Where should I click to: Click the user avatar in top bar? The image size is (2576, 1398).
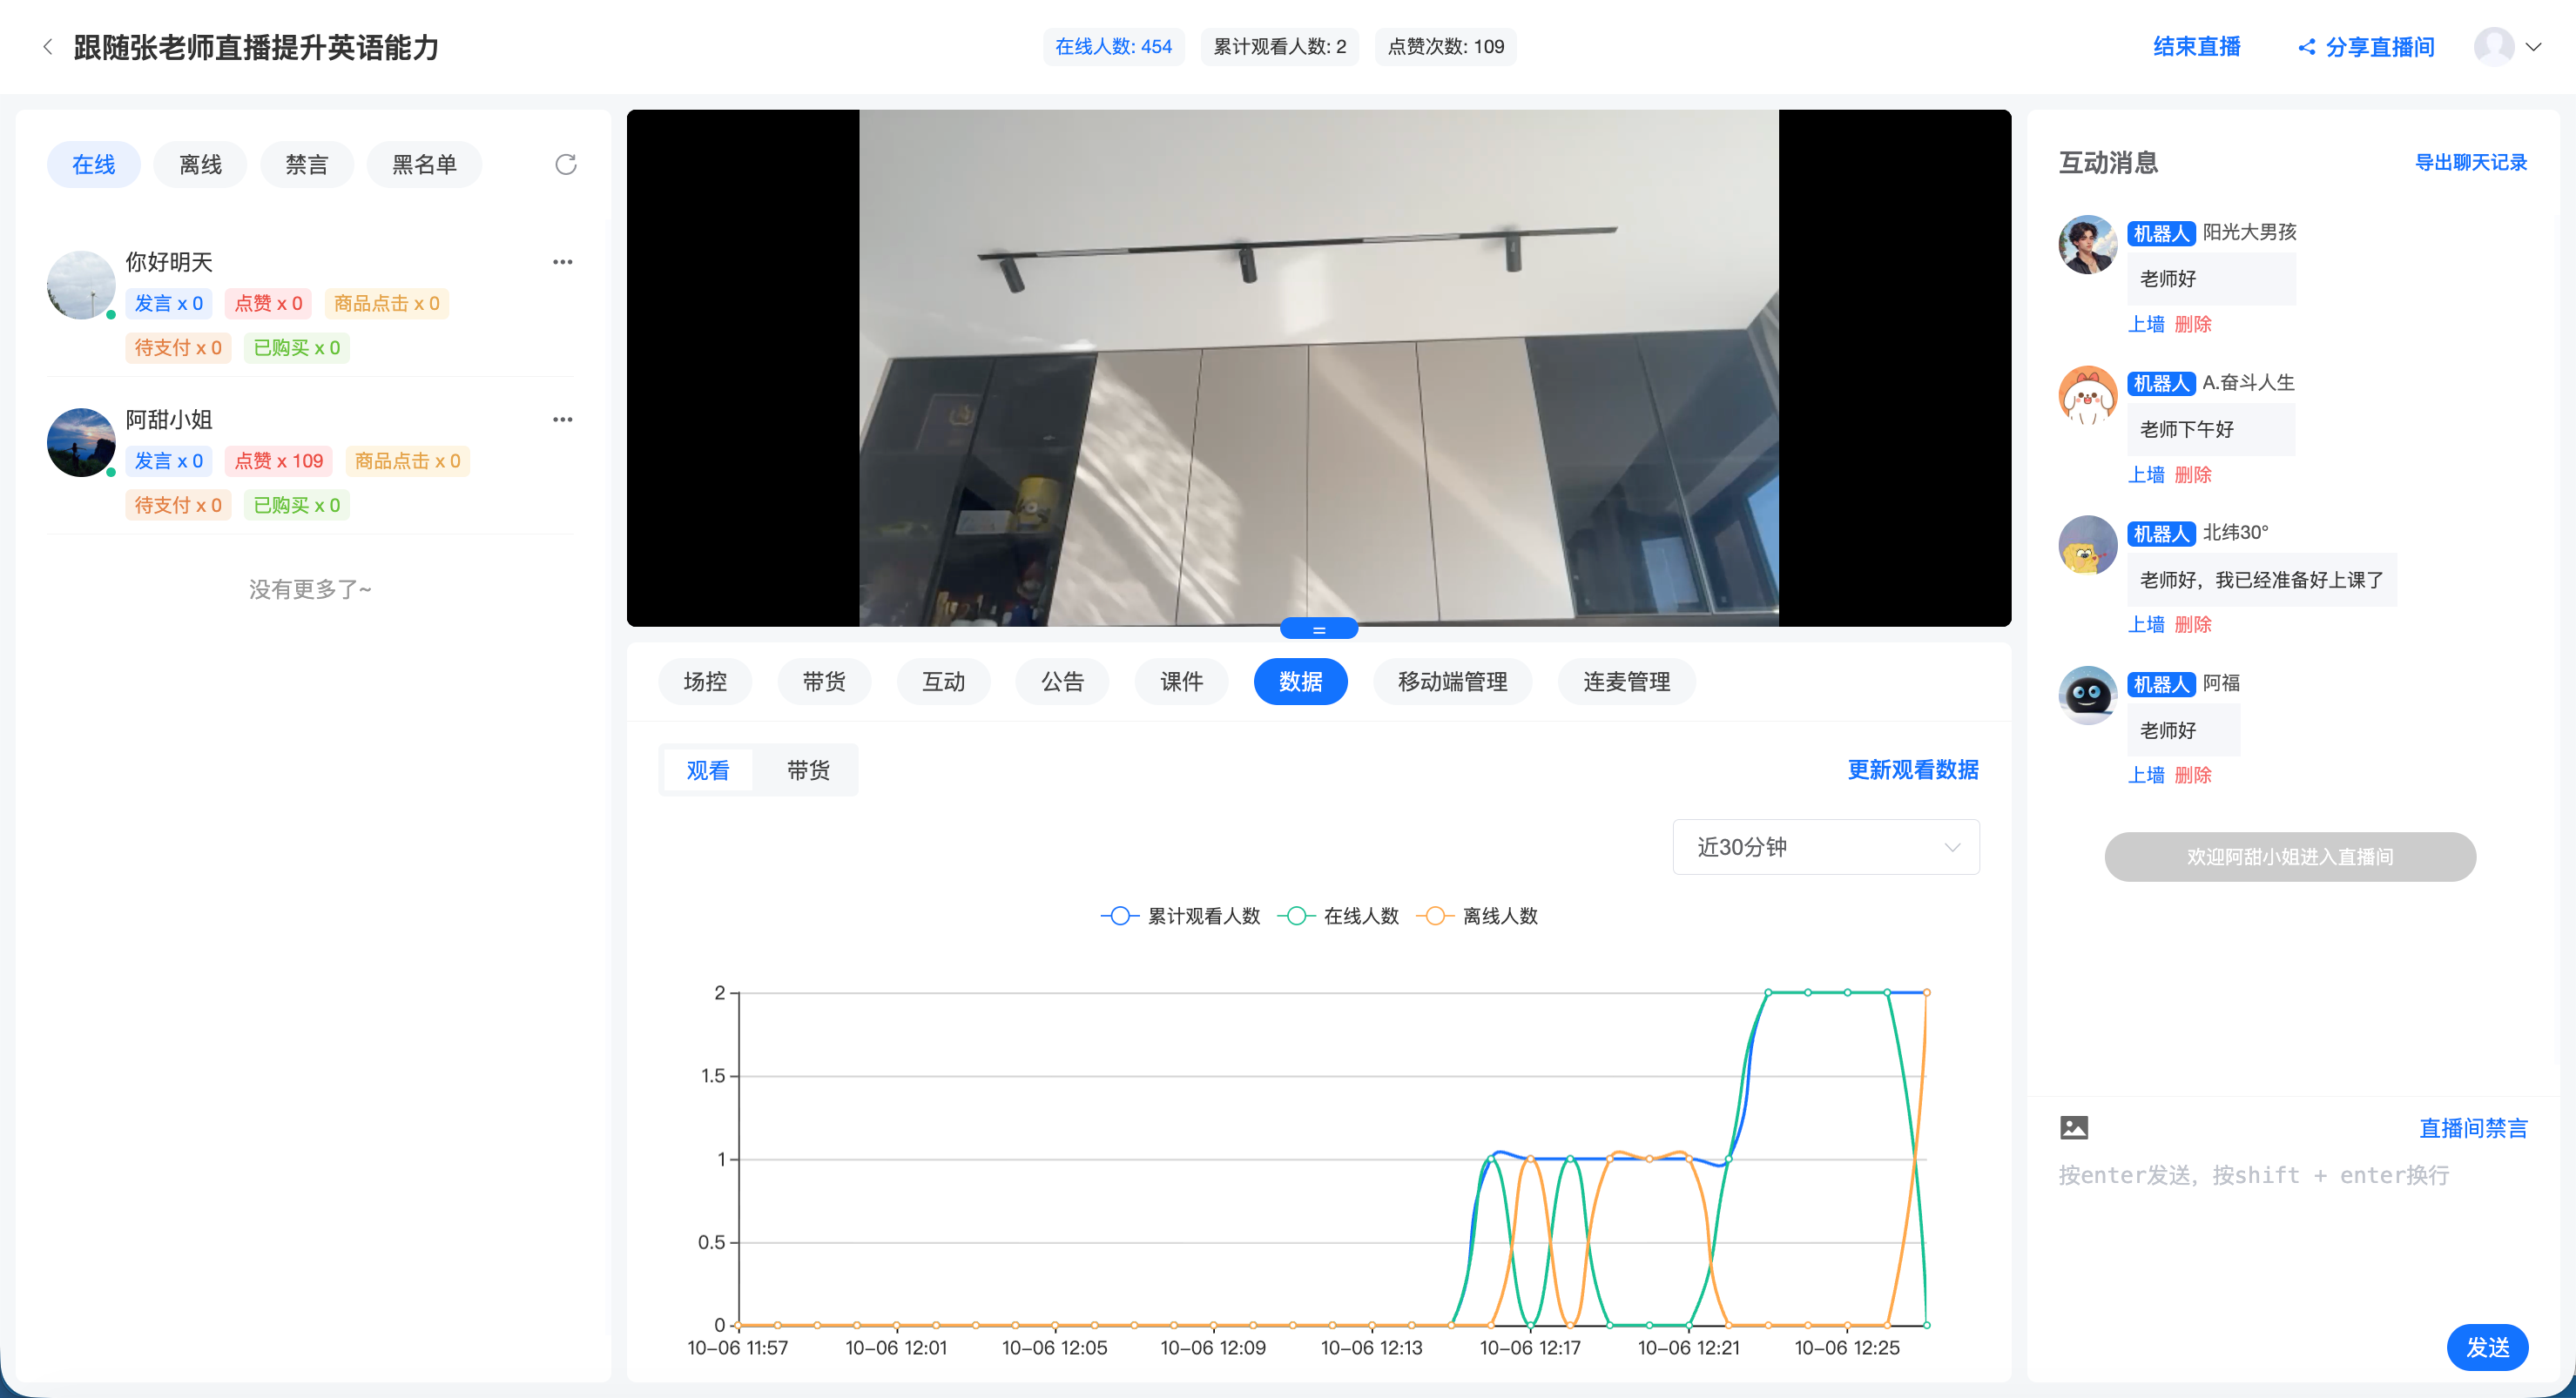(x=2494, y=47)
